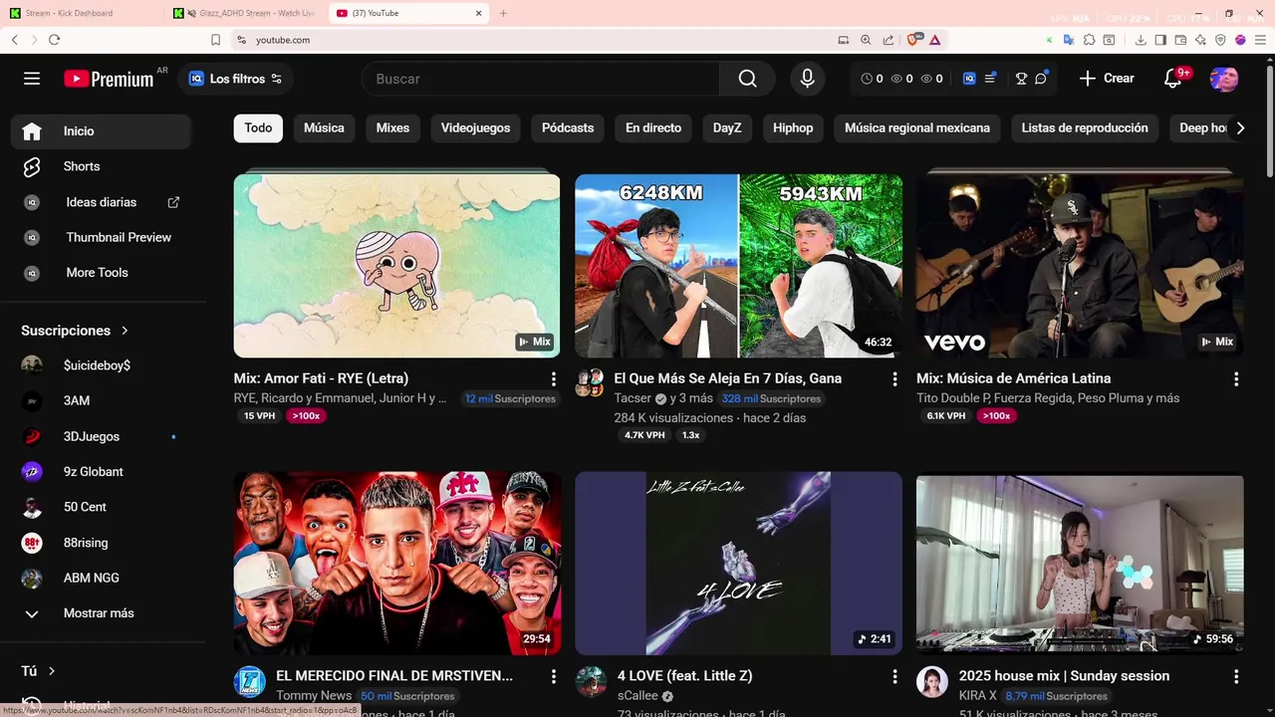Click the Crear button
This screenshot has height=717, width=1275.
1107,79
